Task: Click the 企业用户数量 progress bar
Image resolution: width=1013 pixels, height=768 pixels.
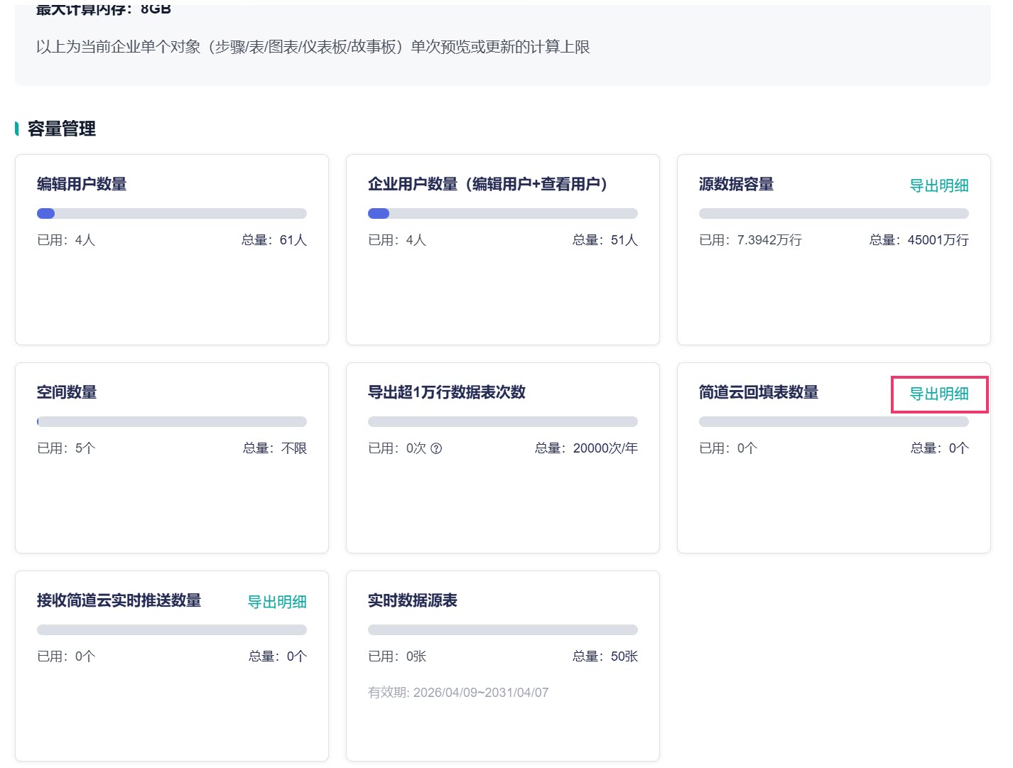Action: 503,213
